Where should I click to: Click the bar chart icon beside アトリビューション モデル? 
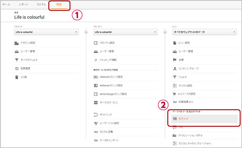[174, 136]
